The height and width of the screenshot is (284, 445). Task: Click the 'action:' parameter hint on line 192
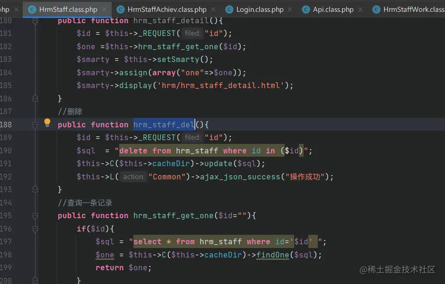[134, 177]
